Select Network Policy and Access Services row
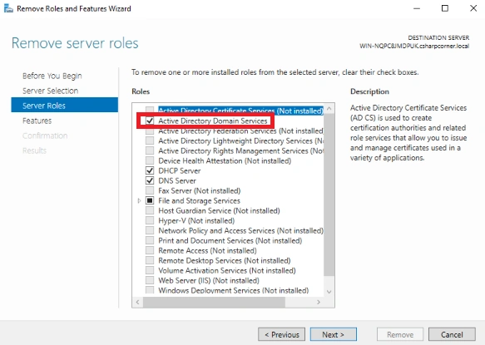 240,230
